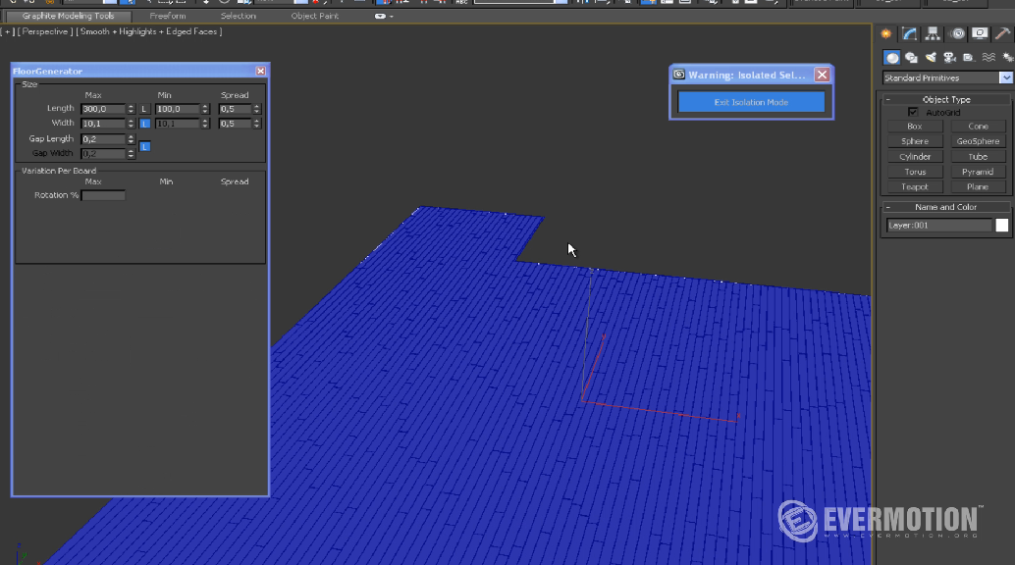Select the Geometry category icon
This screenshot has height=565, width=1015.
[892, 58]
